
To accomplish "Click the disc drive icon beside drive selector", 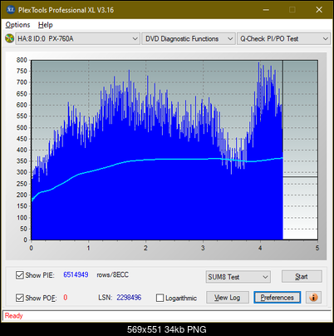I will click(x=9, y=38).
